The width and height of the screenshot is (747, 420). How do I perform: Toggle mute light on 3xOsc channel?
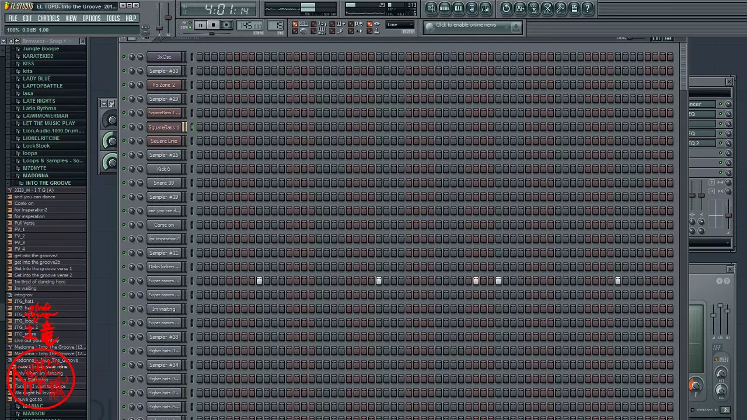[124, 57]
